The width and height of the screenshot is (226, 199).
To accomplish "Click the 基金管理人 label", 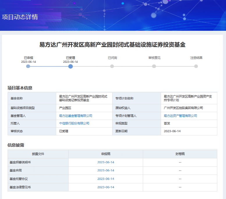I will click(x=18, y=116).
